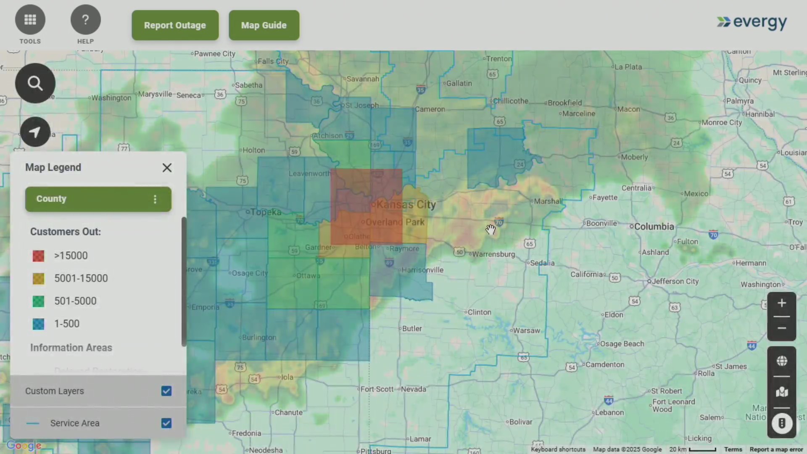This screenshot has width=807, height=454.
Task: Close the Map Legend panel
Action: click(x=167, y=168)
